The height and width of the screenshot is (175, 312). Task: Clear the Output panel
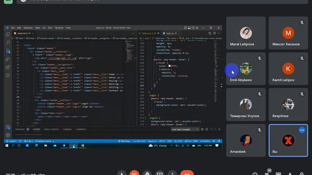point(202,129)
